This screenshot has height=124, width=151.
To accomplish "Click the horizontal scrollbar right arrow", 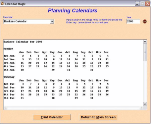I will [141, 108].
